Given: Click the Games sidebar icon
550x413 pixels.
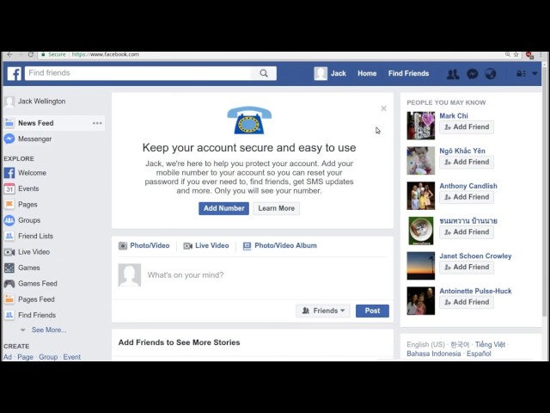Looking at the screenshot, I should click(x=9, y=268).
